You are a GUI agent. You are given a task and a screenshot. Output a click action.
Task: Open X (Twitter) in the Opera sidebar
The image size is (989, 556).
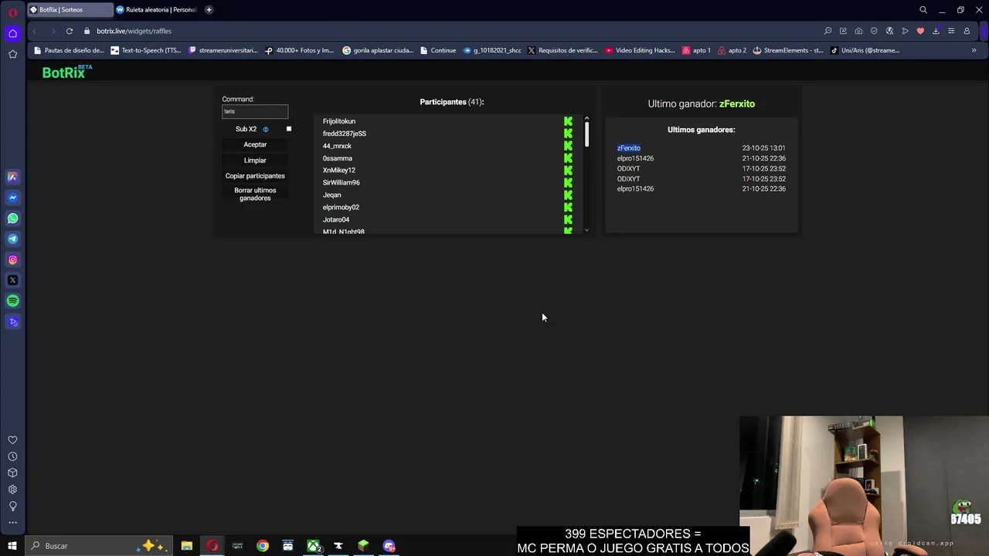(x=12, y=280)
